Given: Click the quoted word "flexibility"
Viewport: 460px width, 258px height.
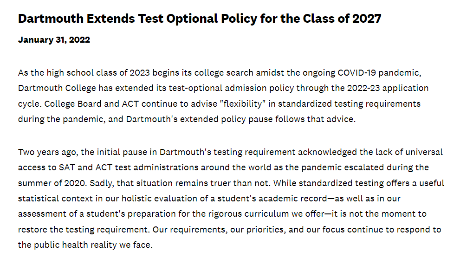Looking at the screenshot, I should coord(243,104).
